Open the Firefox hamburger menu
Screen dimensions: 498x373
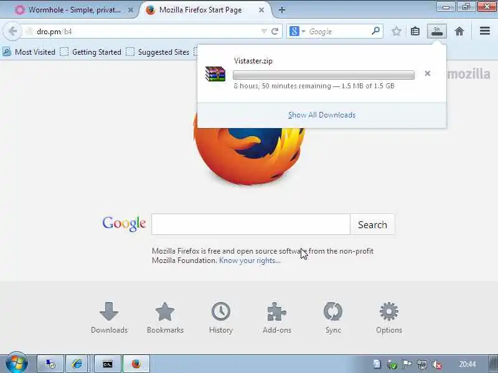[485, 31]
